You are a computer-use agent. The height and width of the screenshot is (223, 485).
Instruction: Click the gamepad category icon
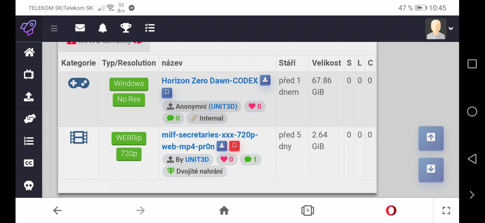[79, 83]
